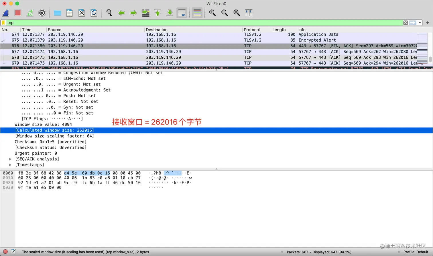433x256 pixels.
Task: Select packet 675 Encrypted Alert row
Action: tap(208, 40)
